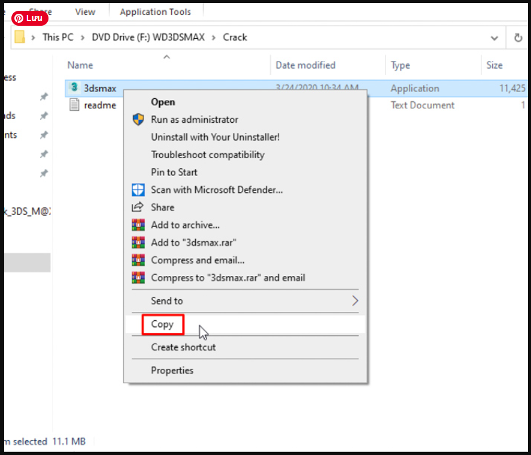Click the refresh icon next to address bar
This screenshot has width=531, height=455.
pyautogui.click(x=518, y=37)
